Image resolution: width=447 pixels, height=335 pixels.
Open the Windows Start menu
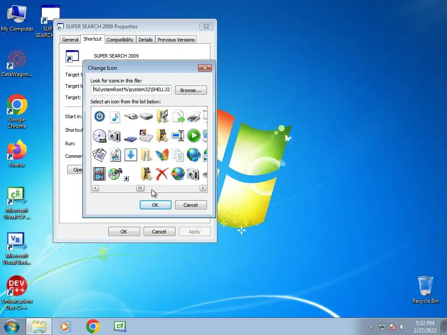[x=12, y=326]
